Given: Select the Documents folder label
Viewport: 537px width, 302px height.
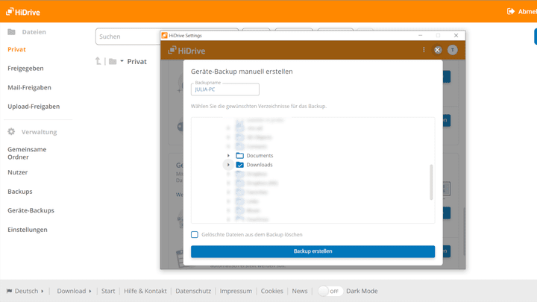Looking at the screenshot, I should (x=260, y=155).
